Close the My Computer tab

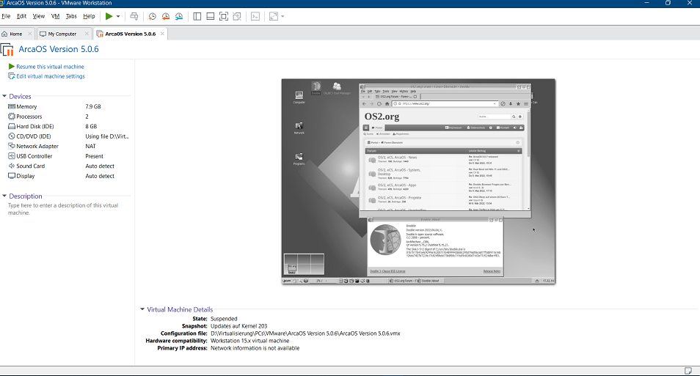87,34
